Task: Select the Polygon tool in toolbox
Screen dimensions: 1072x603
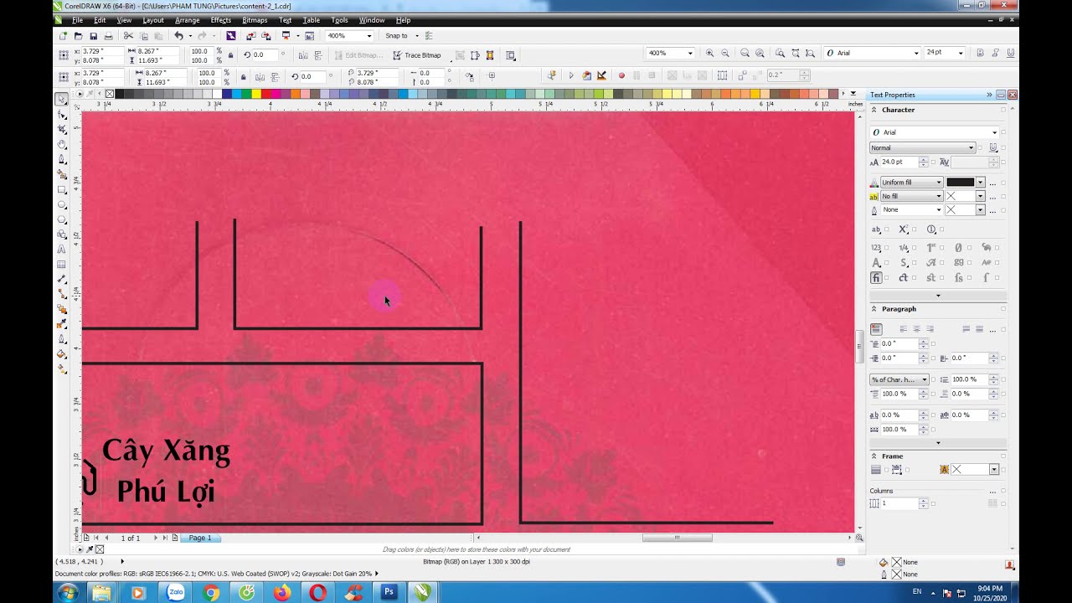Action: coord(62,219)
